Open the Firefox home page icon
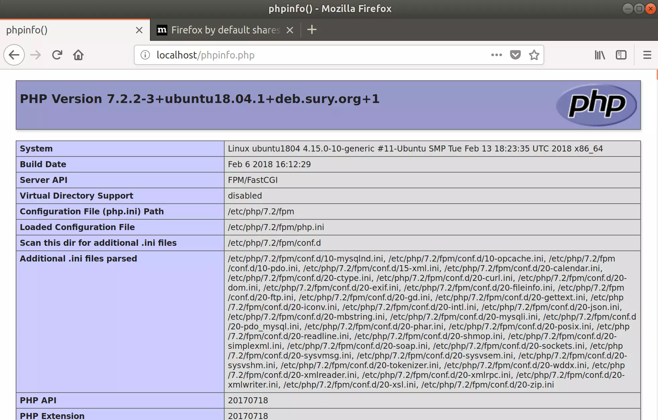The image size is (658, 420). (x=78, y=55)
